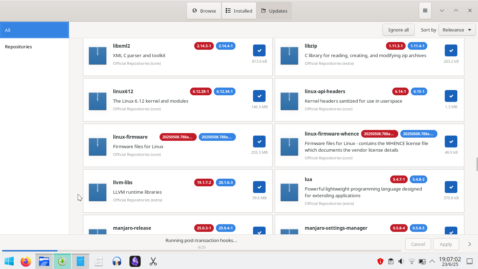This screenshot has height=269, width=478.
Task: Switch to the Browse tab
Action: 204,11
